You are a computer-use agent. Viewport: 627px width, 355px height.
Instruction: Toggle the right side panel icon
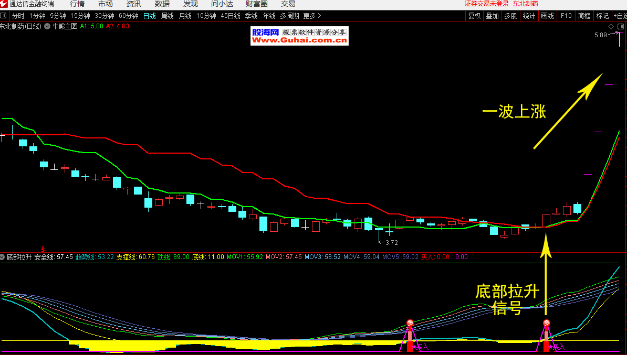click(621, 26)
